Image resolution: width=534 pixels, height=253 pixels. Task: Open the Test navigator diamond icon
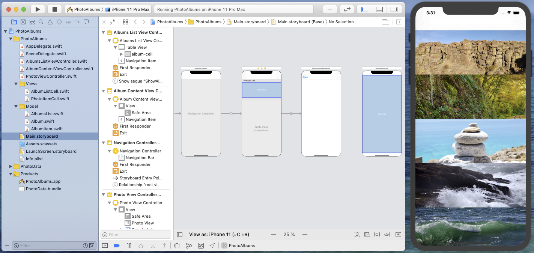coord(59,22)
